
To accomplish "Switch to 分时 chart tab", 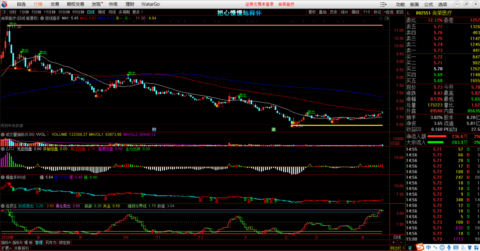I will pos(12,12).
